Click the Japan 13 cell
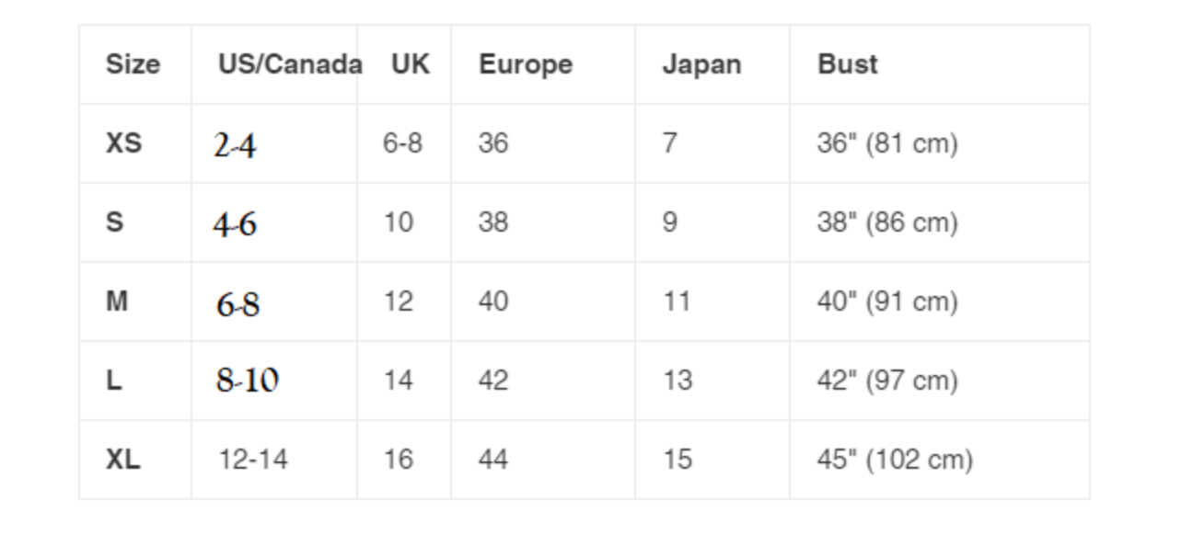This screenshot has height=546, width=1193. 677,381
